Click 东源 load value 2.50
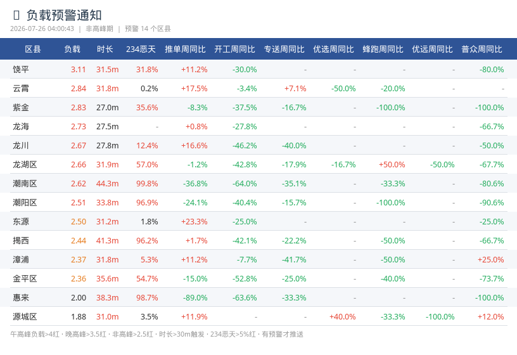Viewport: 517px width, 355px height. (x=79, y=222)
